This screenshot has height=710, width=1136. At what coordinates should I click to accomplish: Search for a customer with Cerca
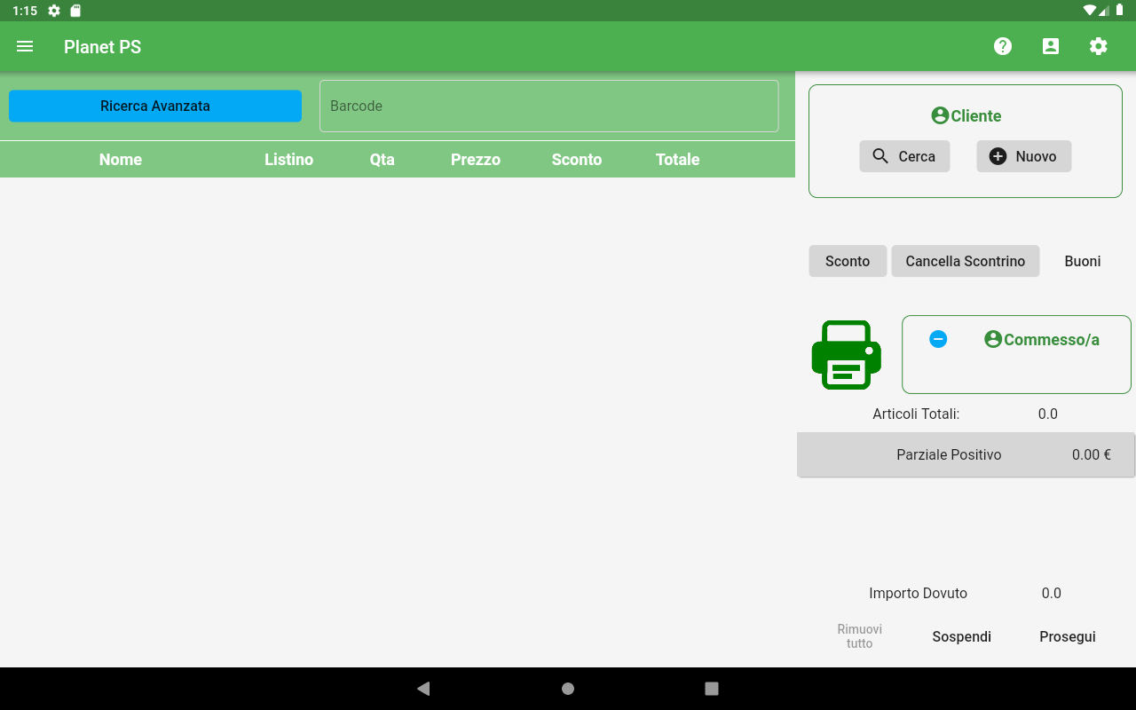point(904,156)
